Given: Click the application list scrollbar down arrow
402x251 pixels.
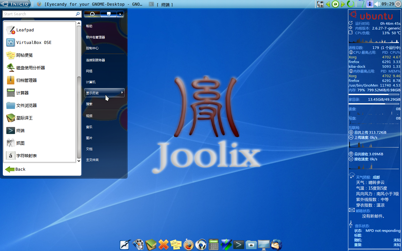Looking at the screenshot, I should pyautogui.click(x=79, y=161).
